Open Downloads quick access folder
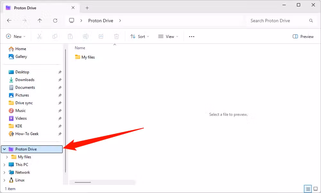321x193 pixels. tap(25, 80)
